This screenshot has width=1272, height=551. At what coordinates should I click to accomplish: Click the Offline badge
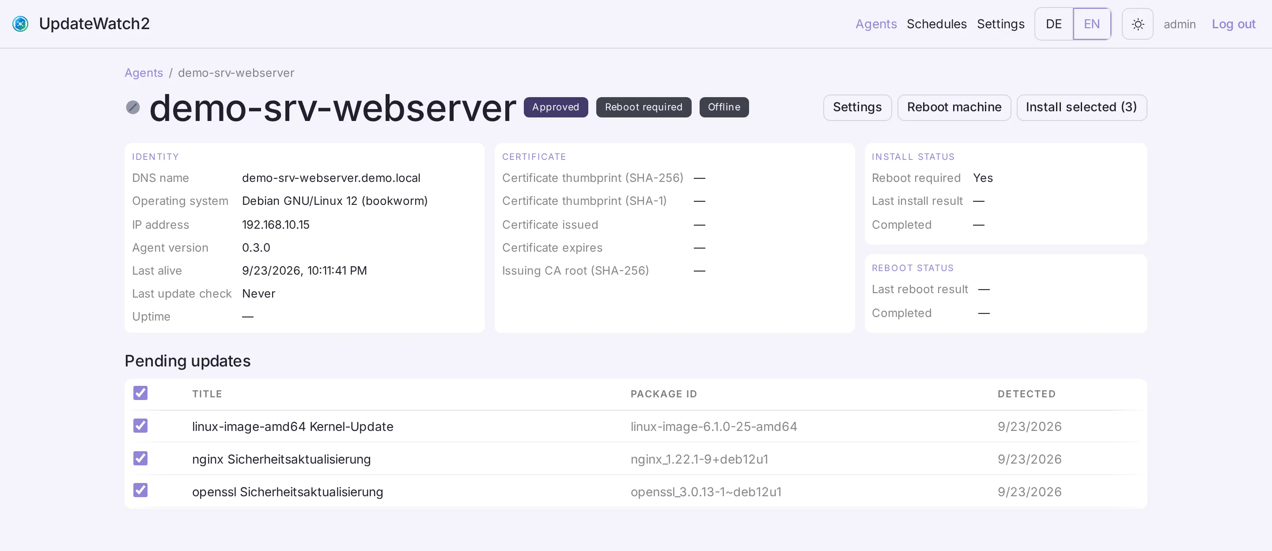(724, 107)
